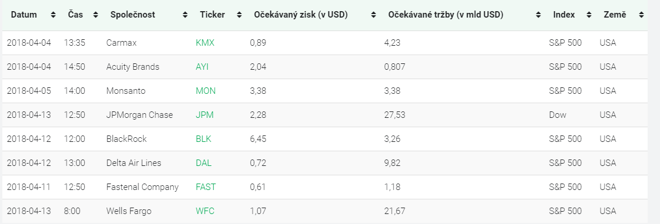Click the sort arrows beside Společnost
The image size is (660, 224).
tap(185, 15)
